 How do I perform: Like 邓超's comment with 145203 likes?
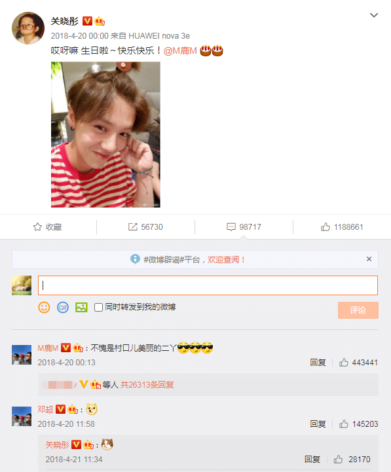[358, 424]
